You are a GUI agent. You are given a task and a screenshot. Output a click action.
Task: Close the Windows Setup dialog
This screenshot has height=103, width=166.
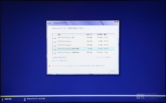pos(116,22)
